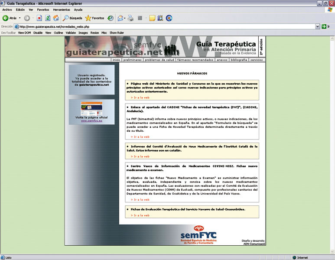Click the semFYC logo at page bottom

(x=198, y=235)
